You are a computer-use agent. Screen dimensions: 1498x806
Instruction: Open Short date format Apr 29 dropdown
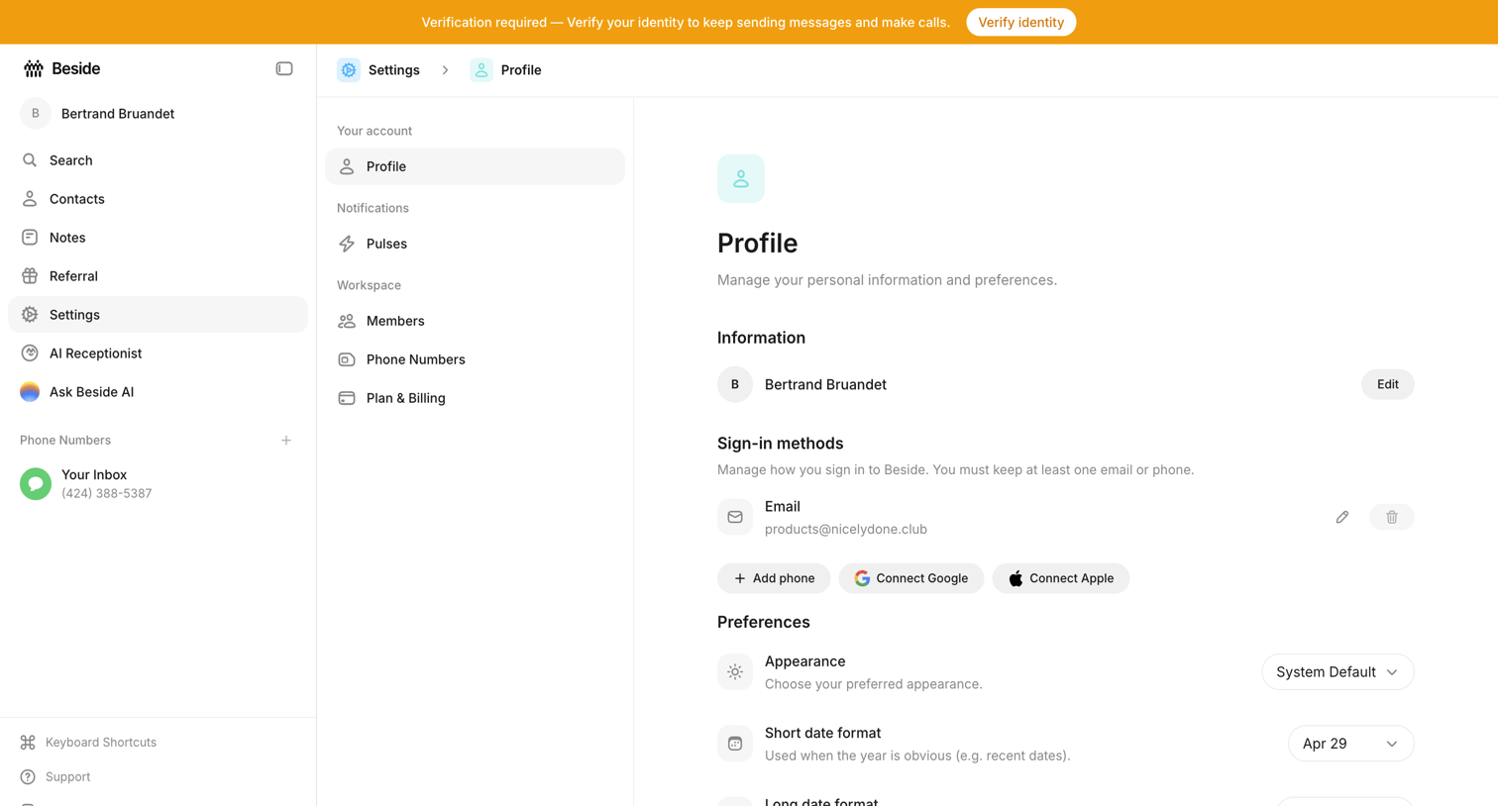(x=1350, y=744)
